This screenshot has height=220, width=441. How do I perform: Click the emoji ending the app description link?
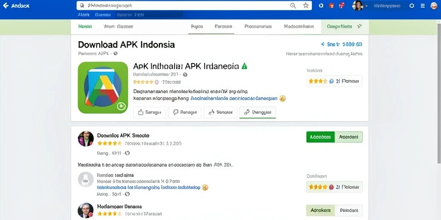pyautogui.click(x=283, y=98)
